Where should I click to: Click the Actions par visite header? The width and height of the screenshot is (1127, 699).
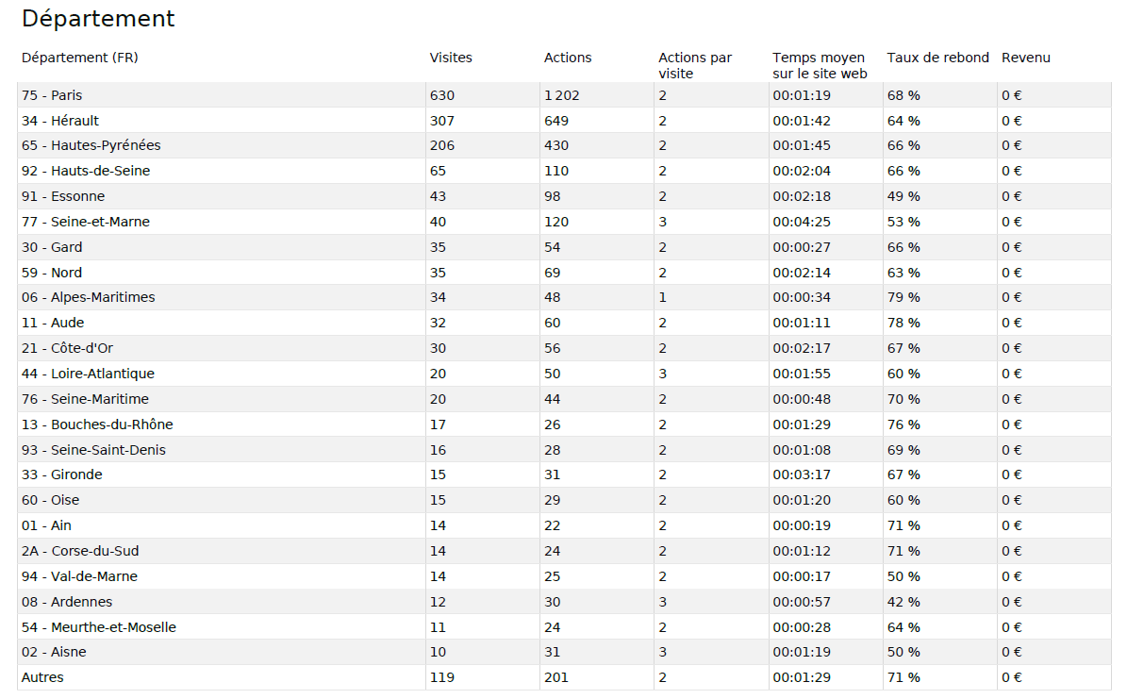(x=695, y=65)
